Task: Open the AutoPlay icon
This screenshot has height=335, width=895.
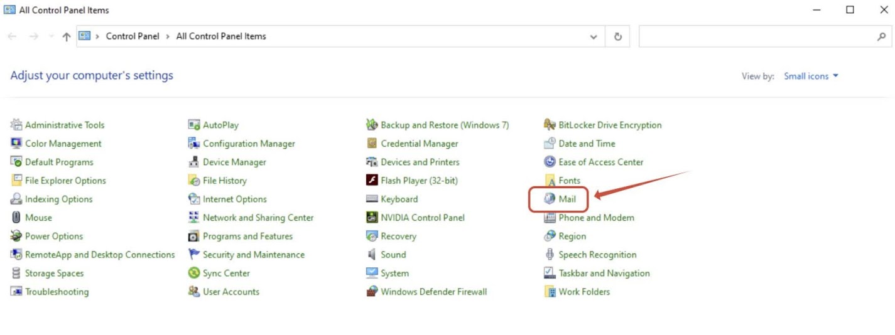Action: [x=194, y=125]
